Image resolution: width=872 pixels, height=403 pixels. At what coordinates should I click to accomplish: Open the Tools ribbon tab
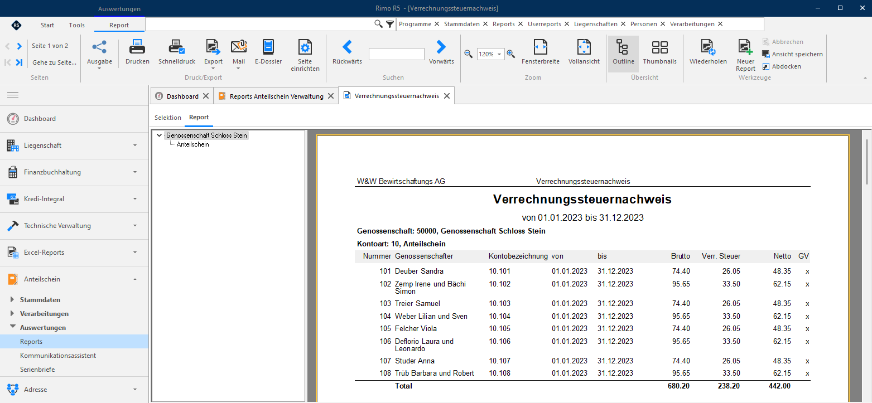click(x=77, y=25)
